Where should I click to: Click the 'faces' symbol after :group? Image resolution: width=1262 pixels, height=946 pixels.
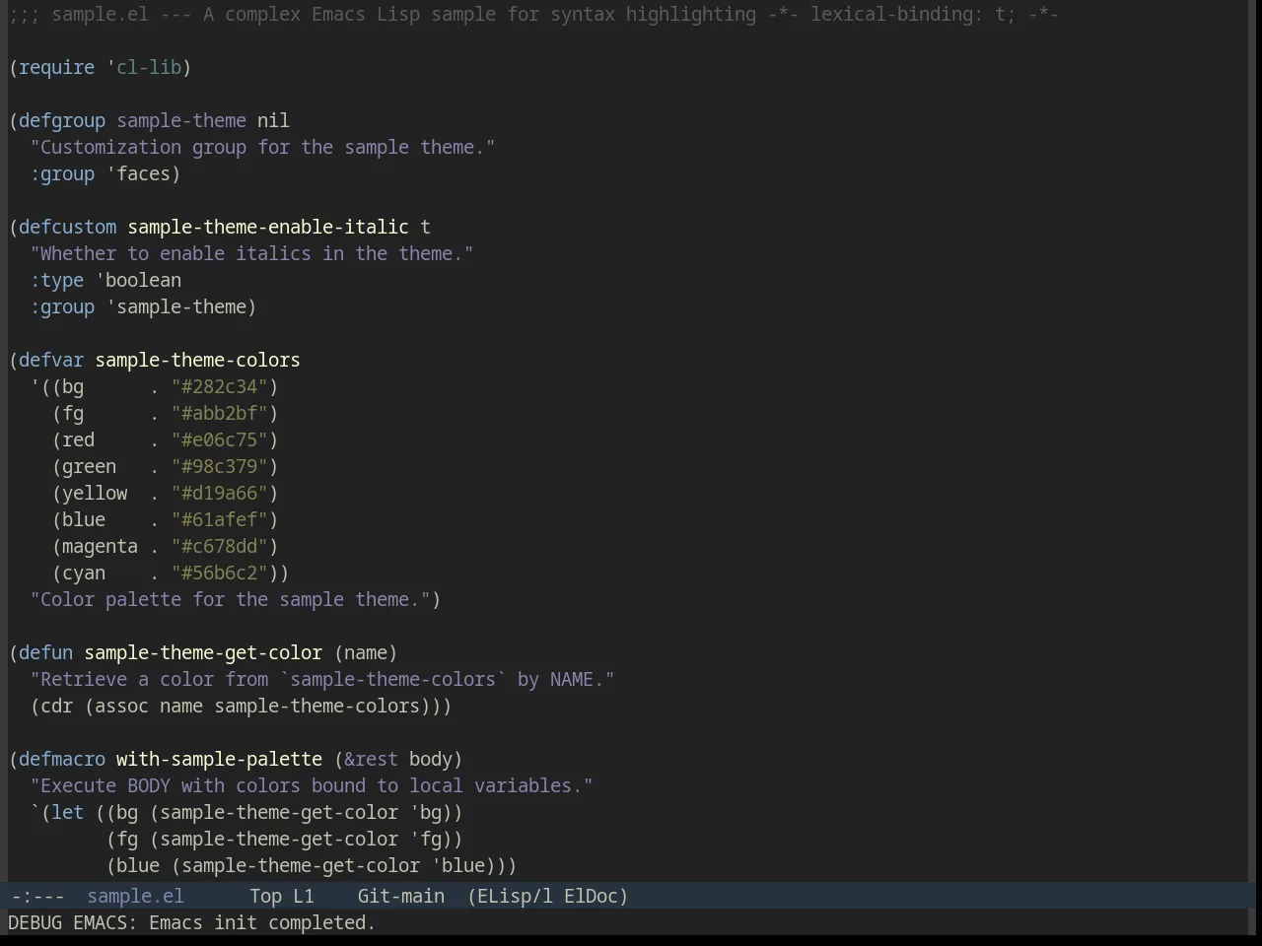pyautogui.click(x=143, y=173)
